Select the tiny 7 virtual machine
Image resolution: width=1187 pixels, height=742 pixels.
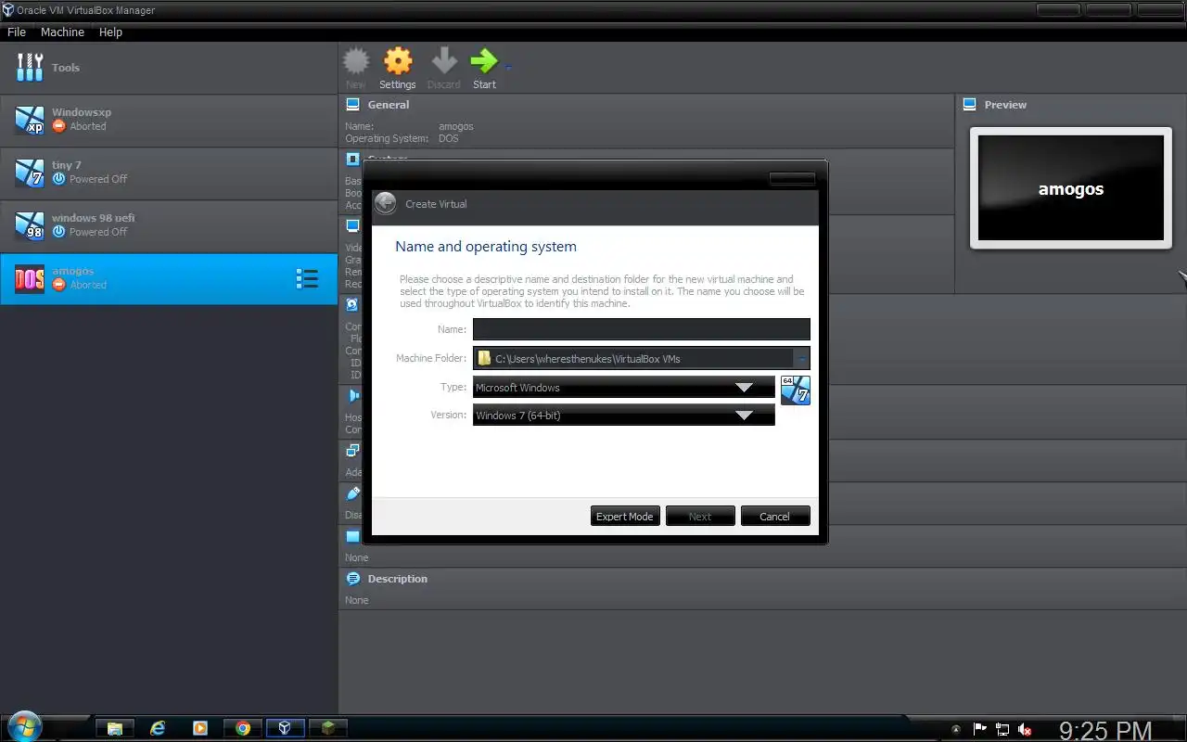[169, 173]
